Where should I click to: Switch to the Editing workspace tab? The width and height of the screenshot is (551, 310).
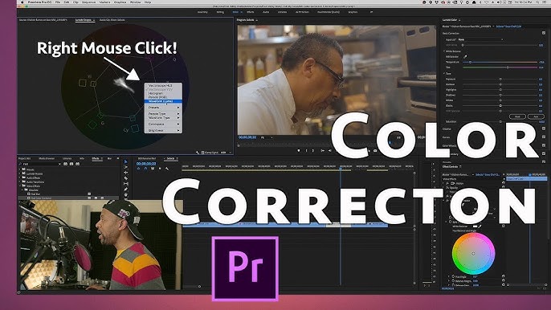(x=220, y=12)
